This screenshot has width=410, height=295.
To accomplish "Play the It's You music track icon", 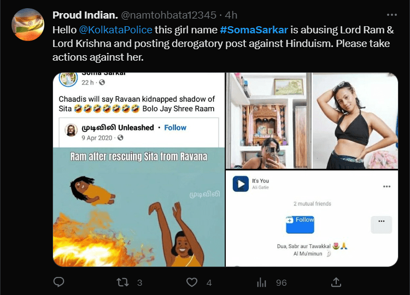I will [x=241, y=184].
